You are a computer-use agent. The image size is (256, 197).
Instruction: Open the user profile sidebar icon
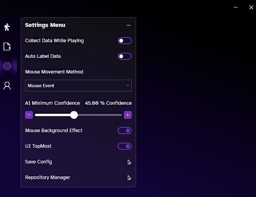[7, 86]
